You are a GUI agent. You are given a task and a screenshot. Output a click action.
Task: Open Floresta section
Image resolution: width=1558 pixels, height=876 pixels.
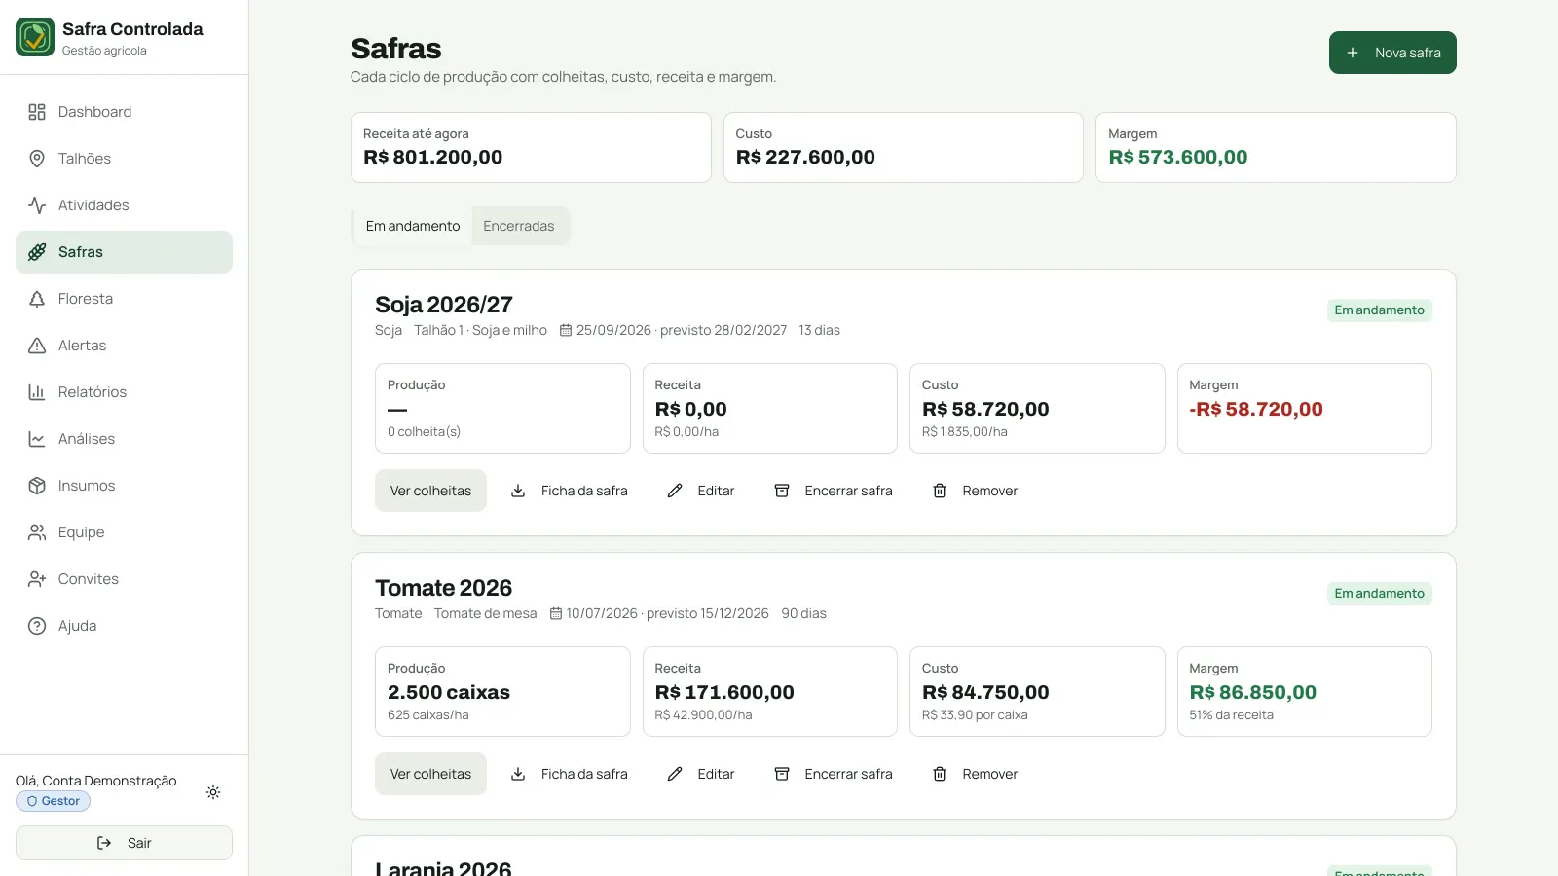click(124, 299)
